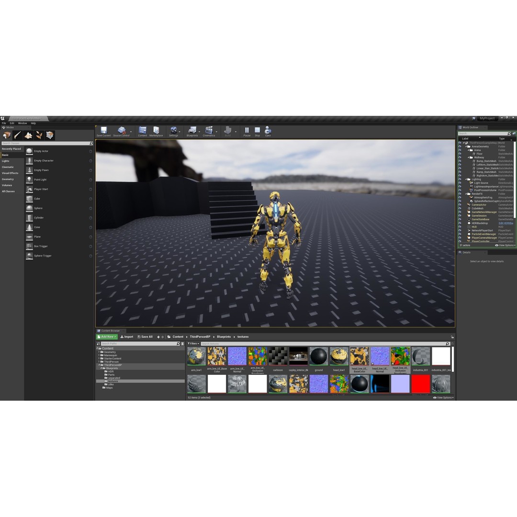Select the red texture thumbnail
The image size is (517, 517).
[421, 383]
